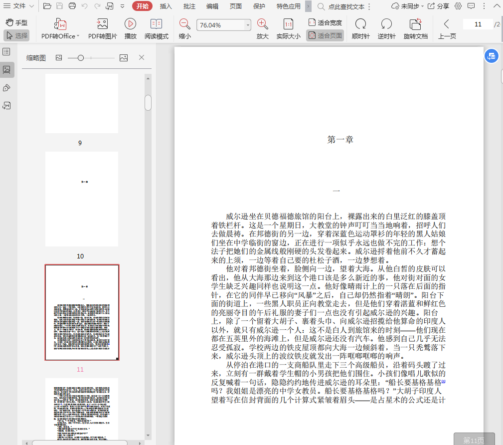Toggle the thumbnail panel sidebar icon
Screen dimensions: 503x445
(x=6, y=70)
